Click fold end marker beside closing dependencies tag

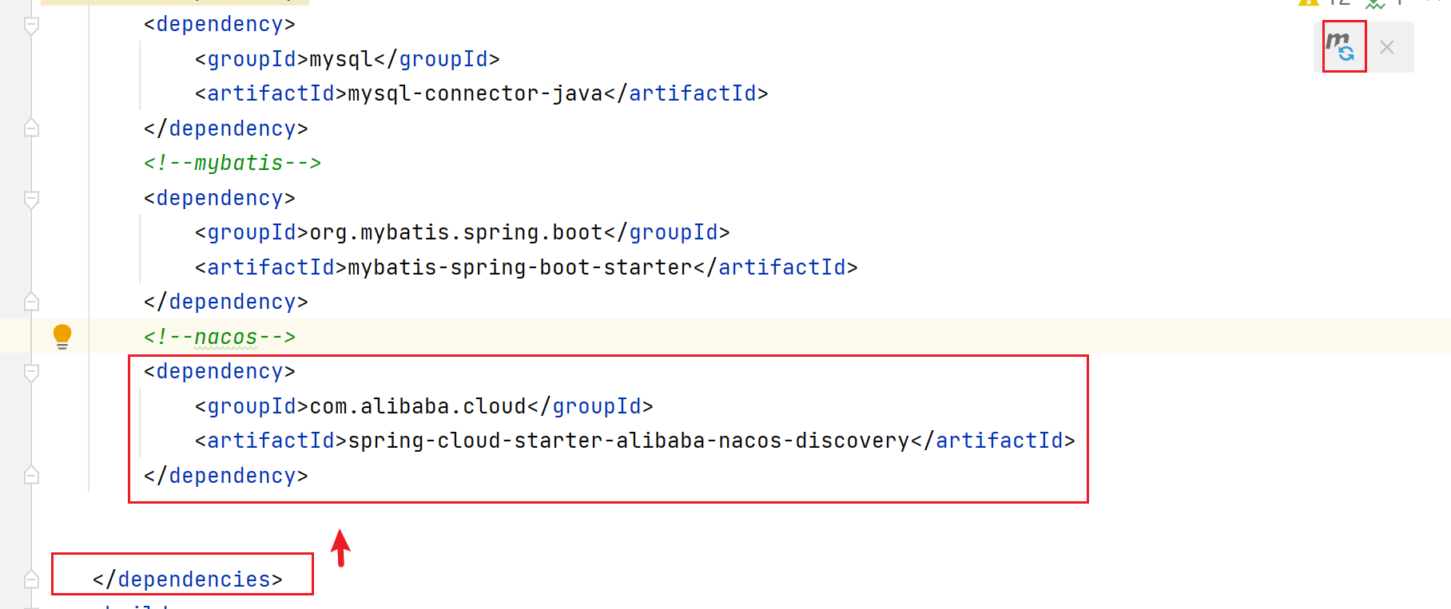coord(31,579)
